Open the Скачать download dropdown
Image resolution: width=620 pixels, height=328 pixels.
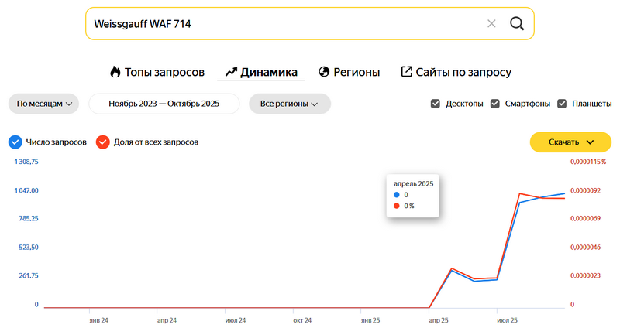pyautogui.click(x=570, y=142)
